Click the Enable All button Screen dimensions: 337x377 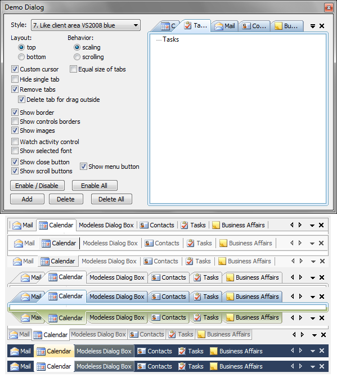pos(95,186)
